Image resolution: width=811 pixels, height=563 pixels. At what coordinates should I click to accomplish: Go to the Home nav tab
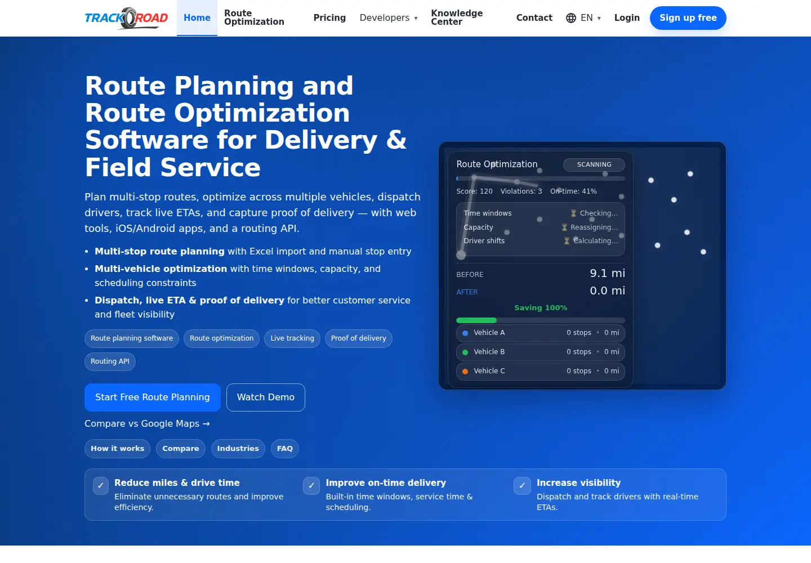click(x=197, y=18)
